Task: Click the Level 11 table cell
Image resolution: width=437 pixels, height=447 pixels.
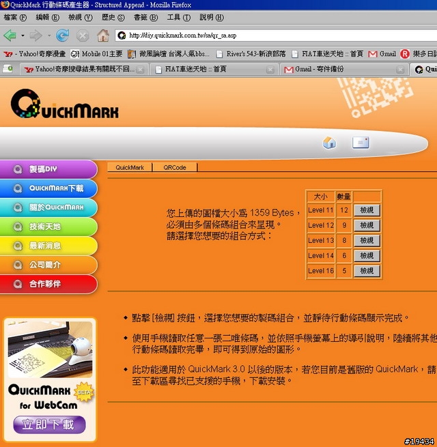Action: tap(321, 210)
